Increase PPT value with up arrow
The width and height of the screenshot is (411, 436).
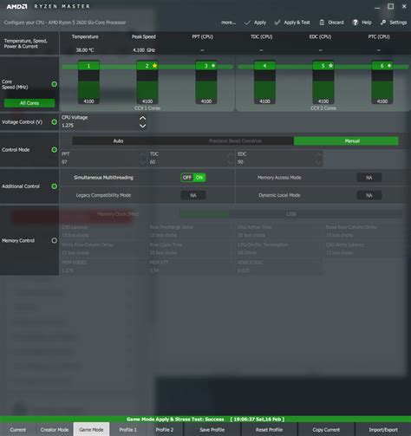pyautogui.click(x=142, y=155)
